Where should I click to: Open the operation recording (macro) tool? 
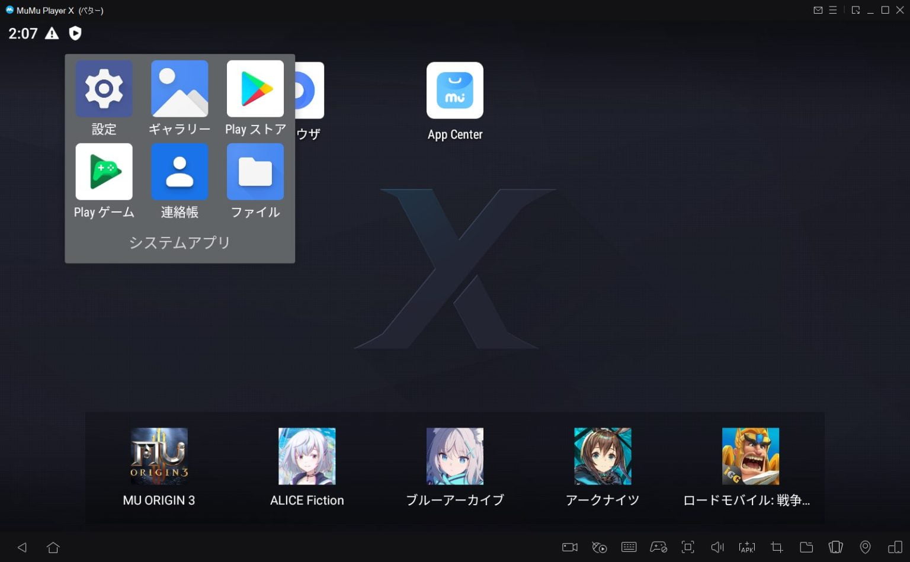(x=599, y=547)
